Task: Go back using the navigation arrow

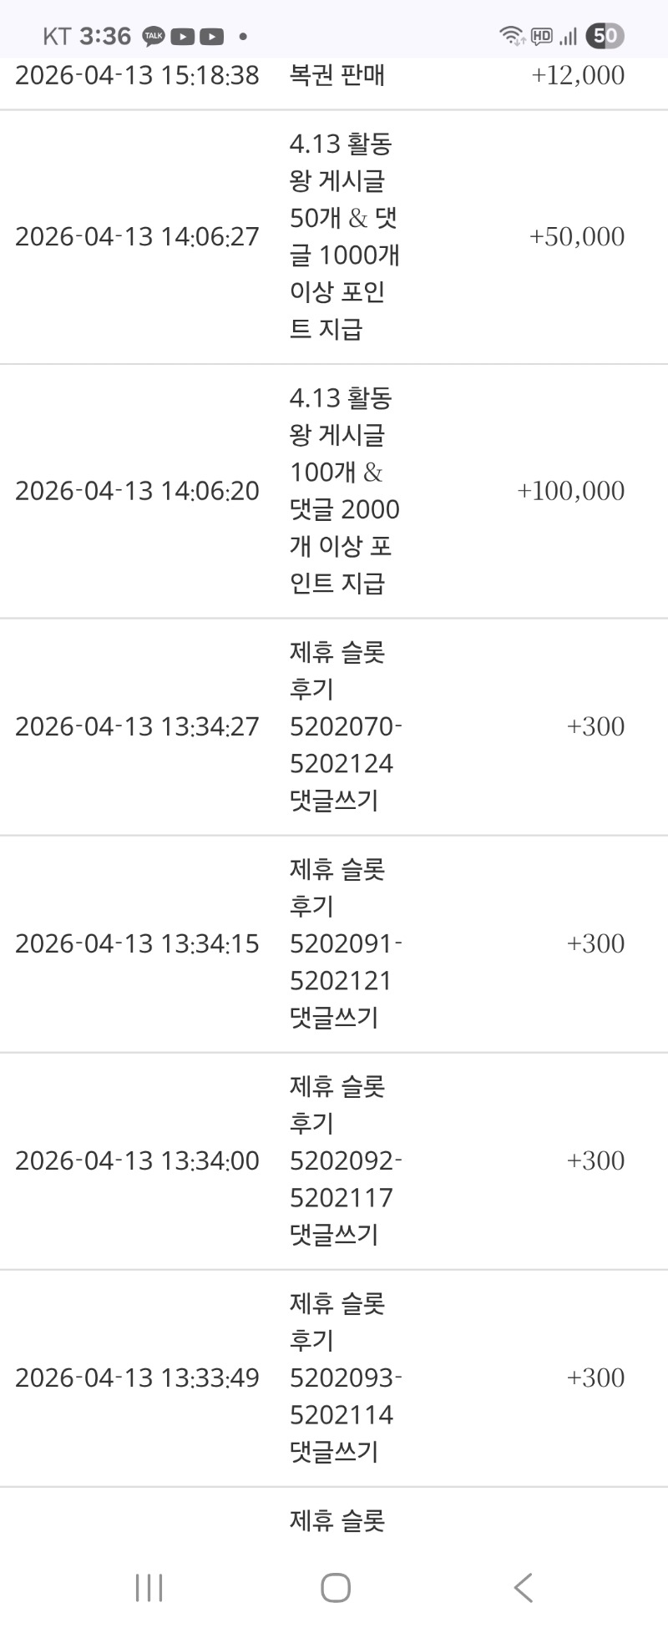Action: tap(523, 1587)
